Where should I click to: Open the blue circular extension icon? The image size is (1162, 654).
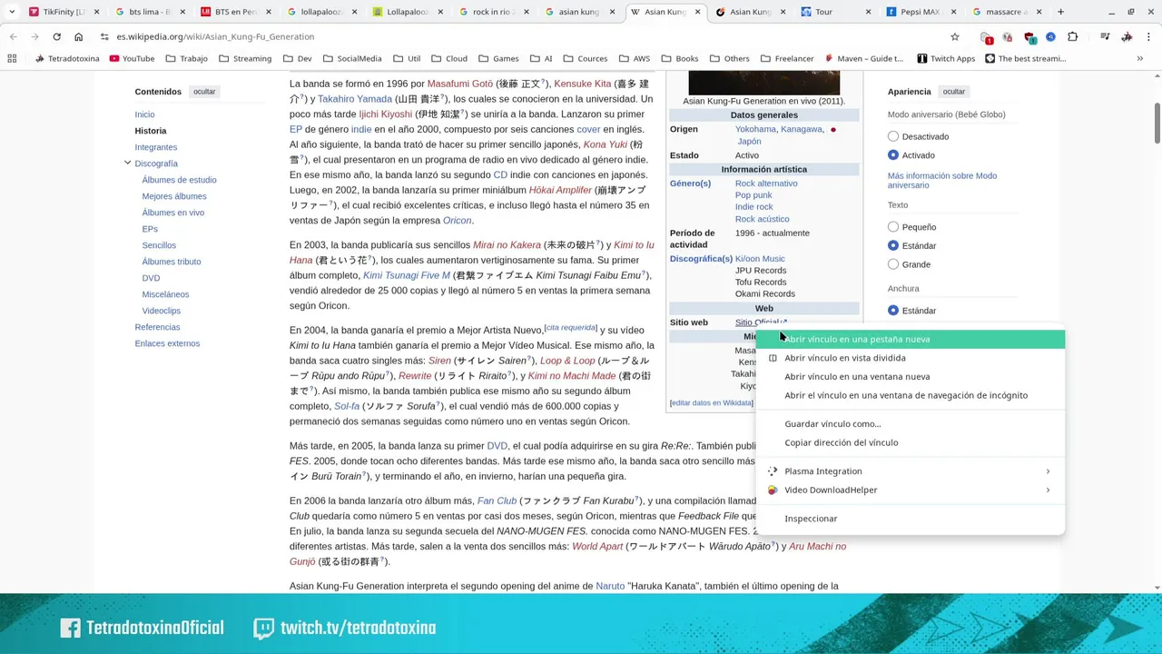(1050, 36)
